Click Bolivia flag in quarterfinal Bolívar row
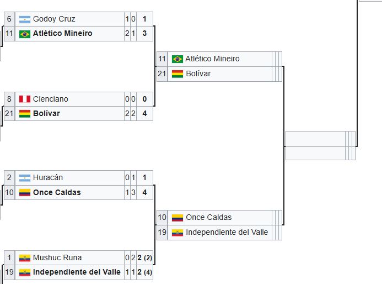This screenshot has width=382, height=284. pos(177,74)
